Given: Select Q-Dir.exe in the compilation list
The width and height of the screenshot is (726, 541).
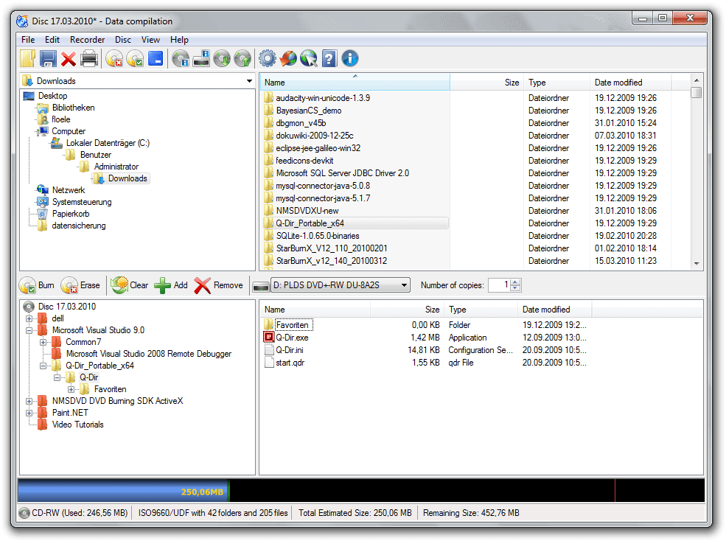Looking at the screenshot, I should click(x=292, y=338).
